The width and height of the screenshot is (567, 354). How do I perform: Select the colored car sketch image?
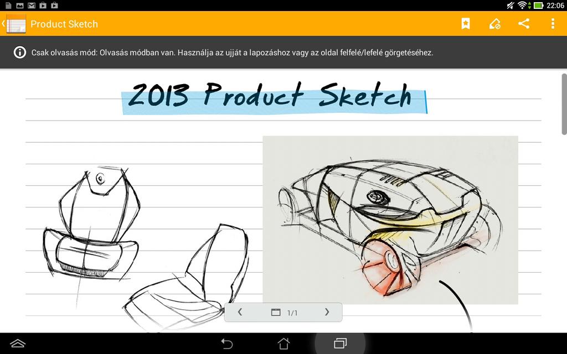[390, 220]
